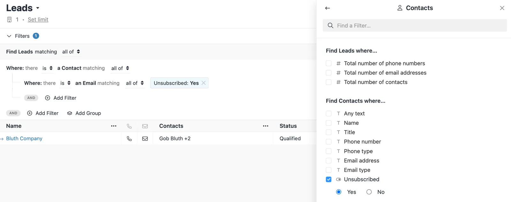The height and width of the screenshot is (202, 511).
Task: Open Find Leads matching all of dropdown
Action: pyautogui.click(x=71, y=52)
